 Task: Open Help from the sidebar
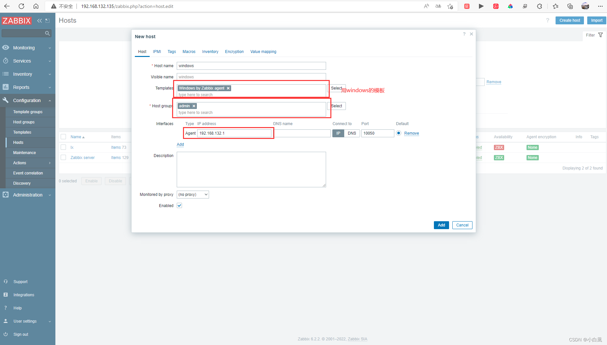17,308
